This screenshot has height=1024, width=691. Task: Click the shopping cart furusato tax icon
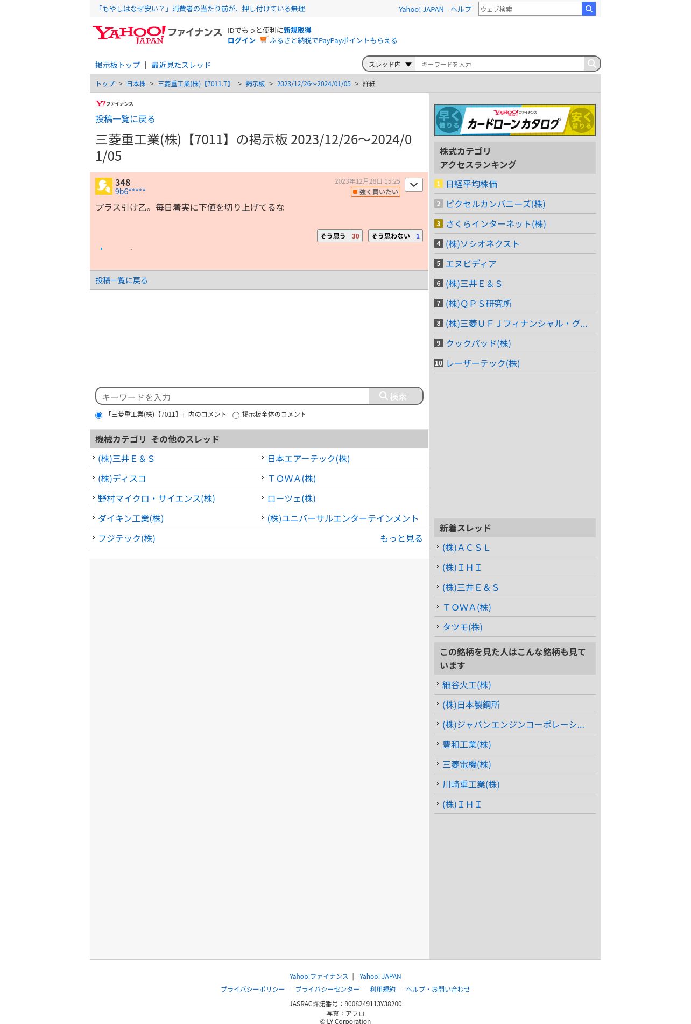[x=263, y=40]
